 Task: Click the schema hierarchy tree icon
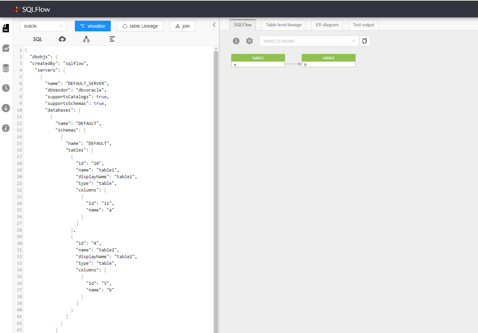(x=86, y=39)
